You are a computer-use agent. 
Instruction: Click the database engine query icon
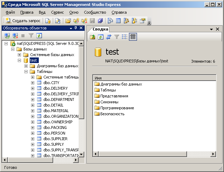pos(48,21)
